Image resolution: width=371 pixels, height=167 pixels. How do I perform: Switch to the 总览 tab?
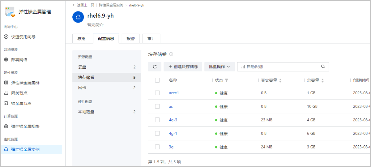tap(81, 39)
